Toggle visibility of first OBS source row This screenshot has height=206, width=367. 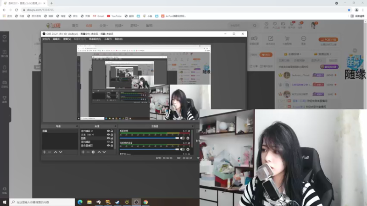(108, 131)
